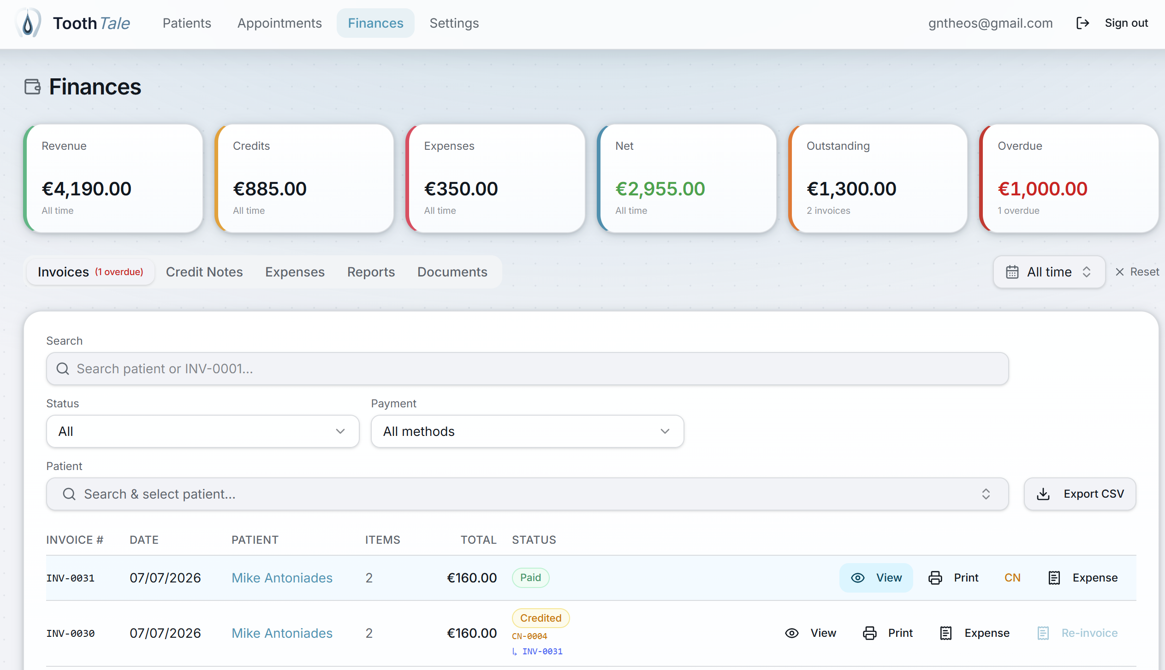Click the gntheos@gmail.com account email

tap(990, 23)
